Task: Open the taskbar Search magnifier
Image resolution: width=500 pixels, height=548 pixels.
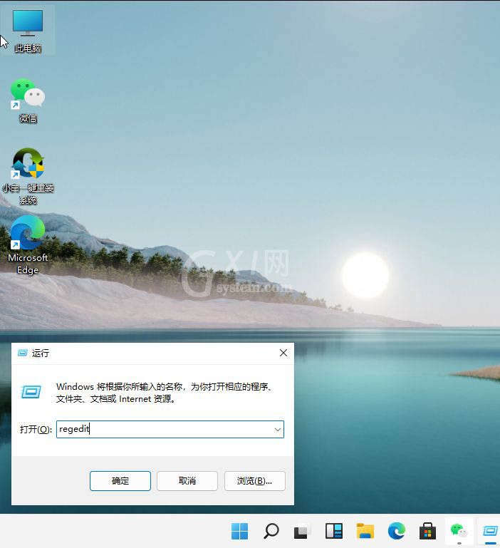Action: click(x=271, y=531)
